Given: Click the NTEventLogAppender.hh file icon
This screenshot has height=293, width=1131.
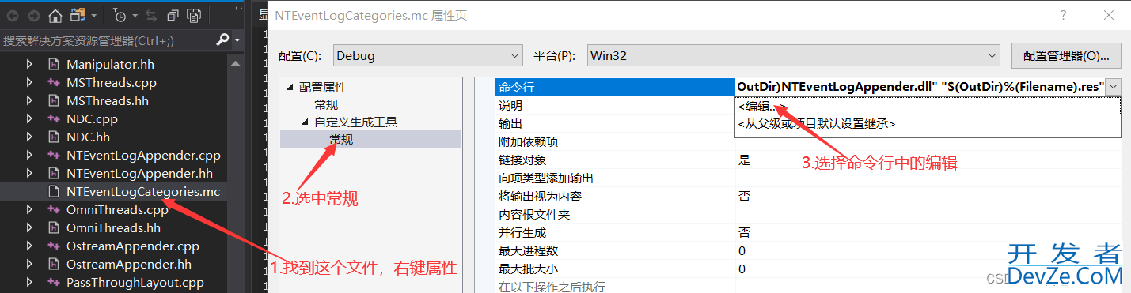Looking at the screenshot, I should point(54,173).
